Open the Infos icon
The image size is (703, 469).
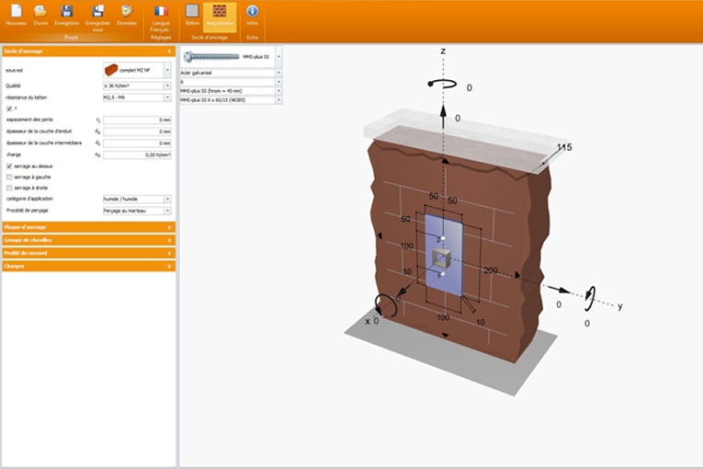pyautogui.click(x=252, y=12)
